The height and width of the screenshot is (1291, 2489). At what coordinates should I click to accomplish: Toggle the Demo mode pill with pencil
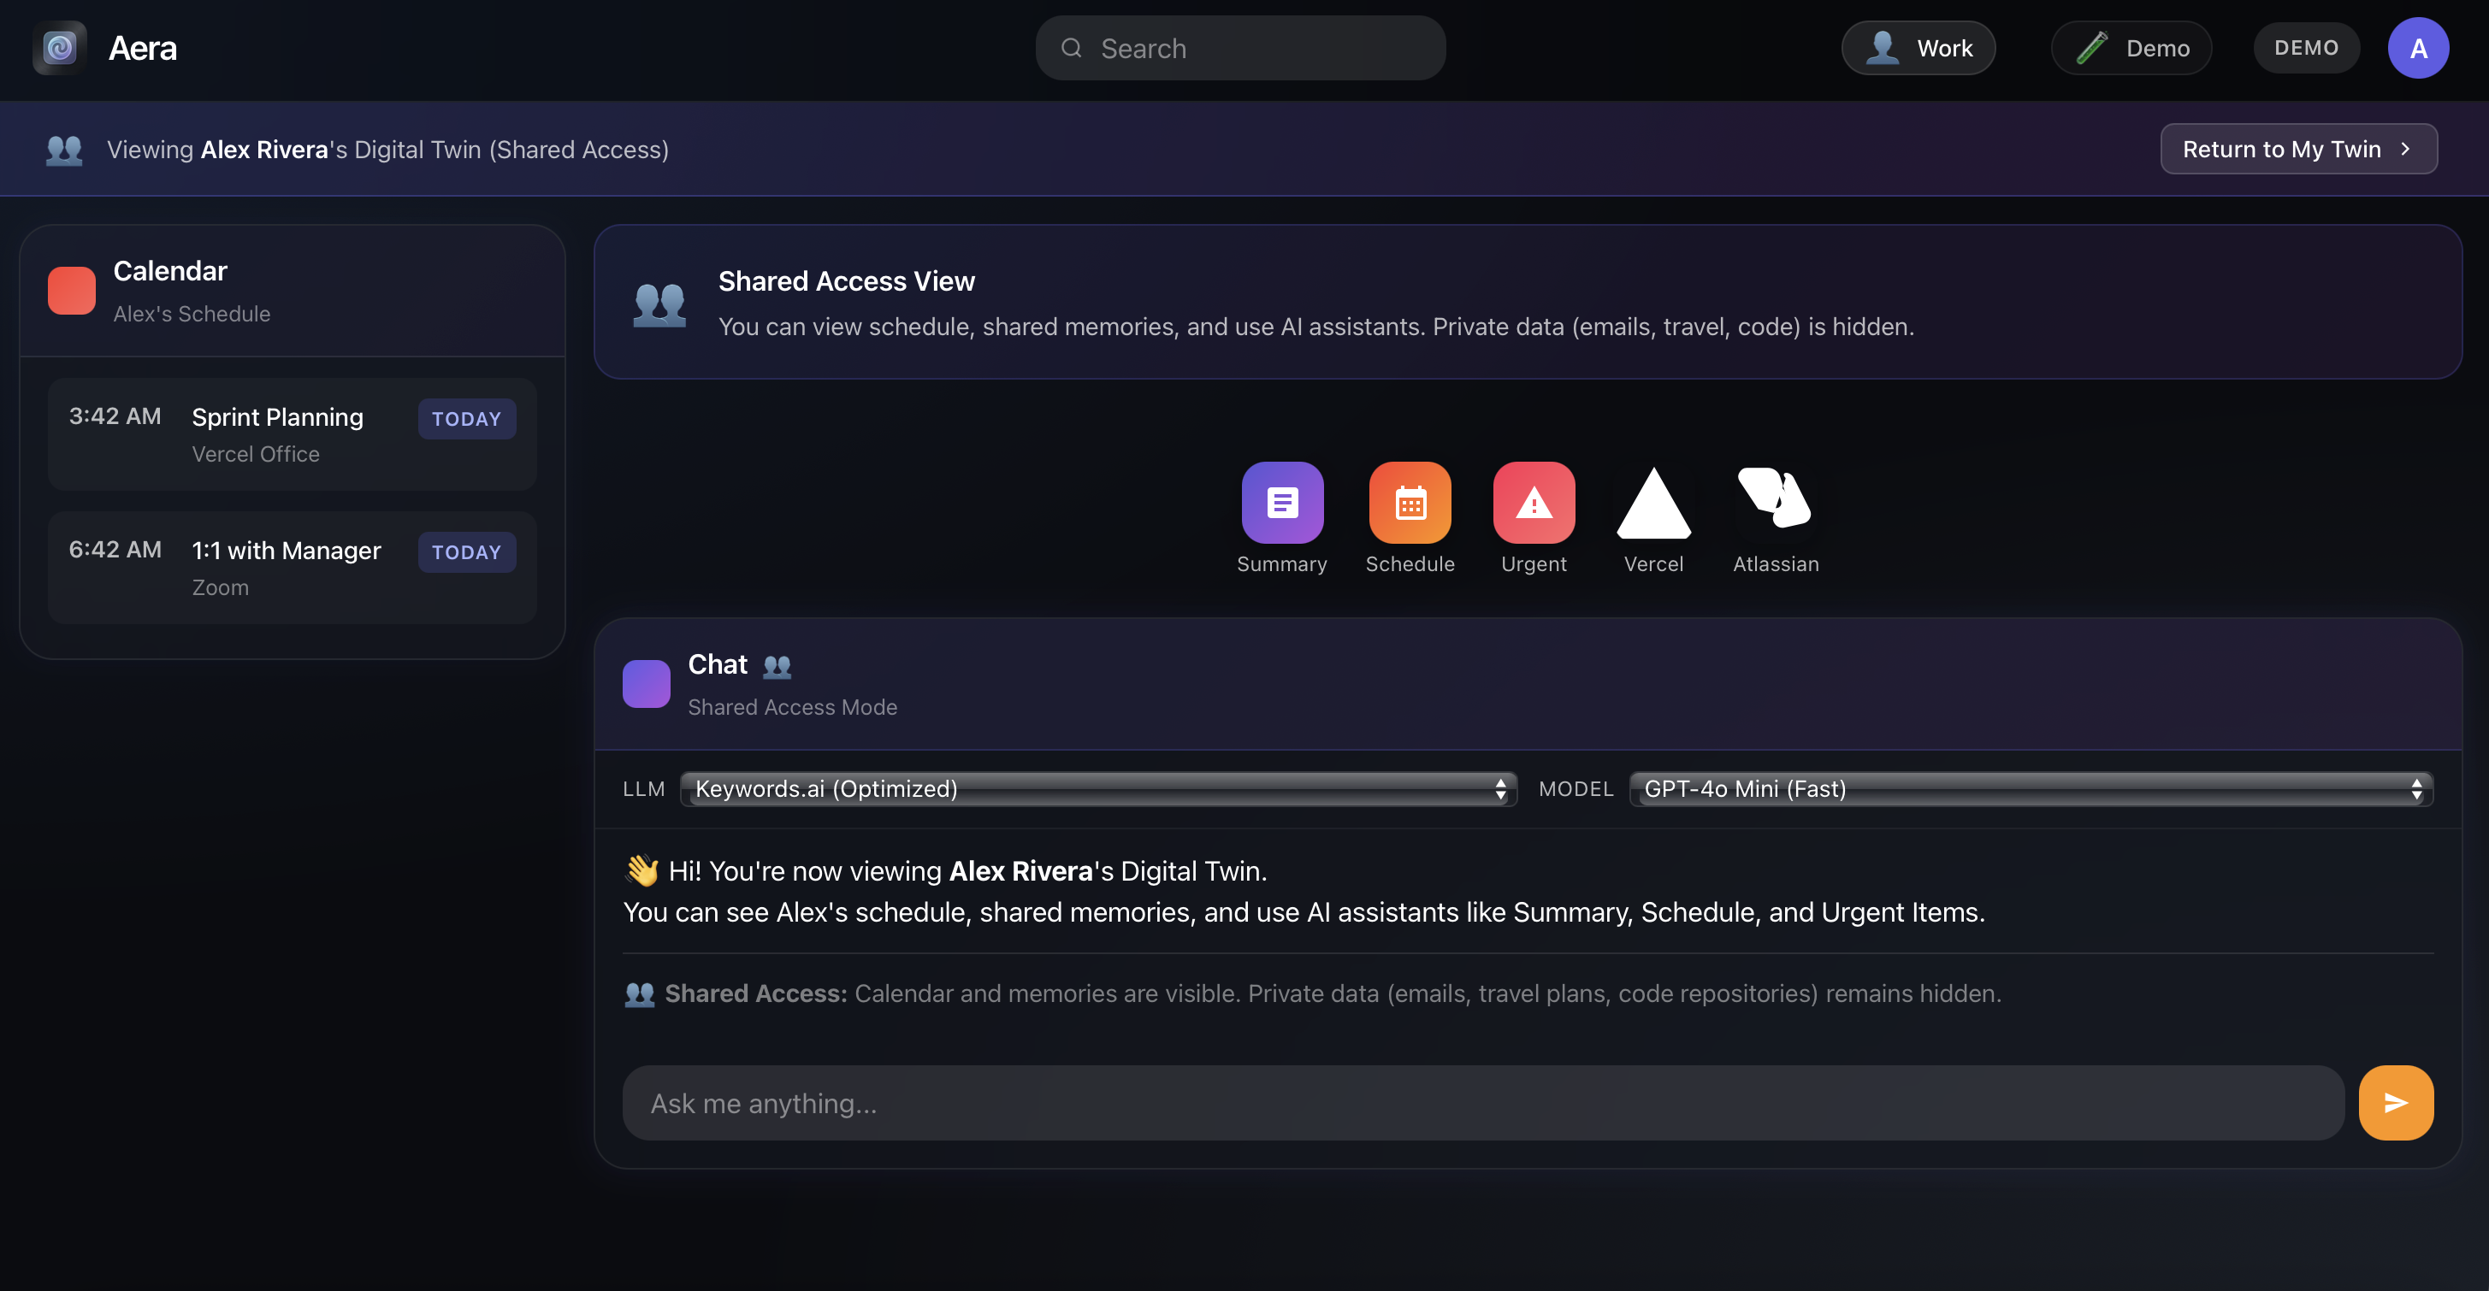pyautogui.click(x=2131, y=47)
